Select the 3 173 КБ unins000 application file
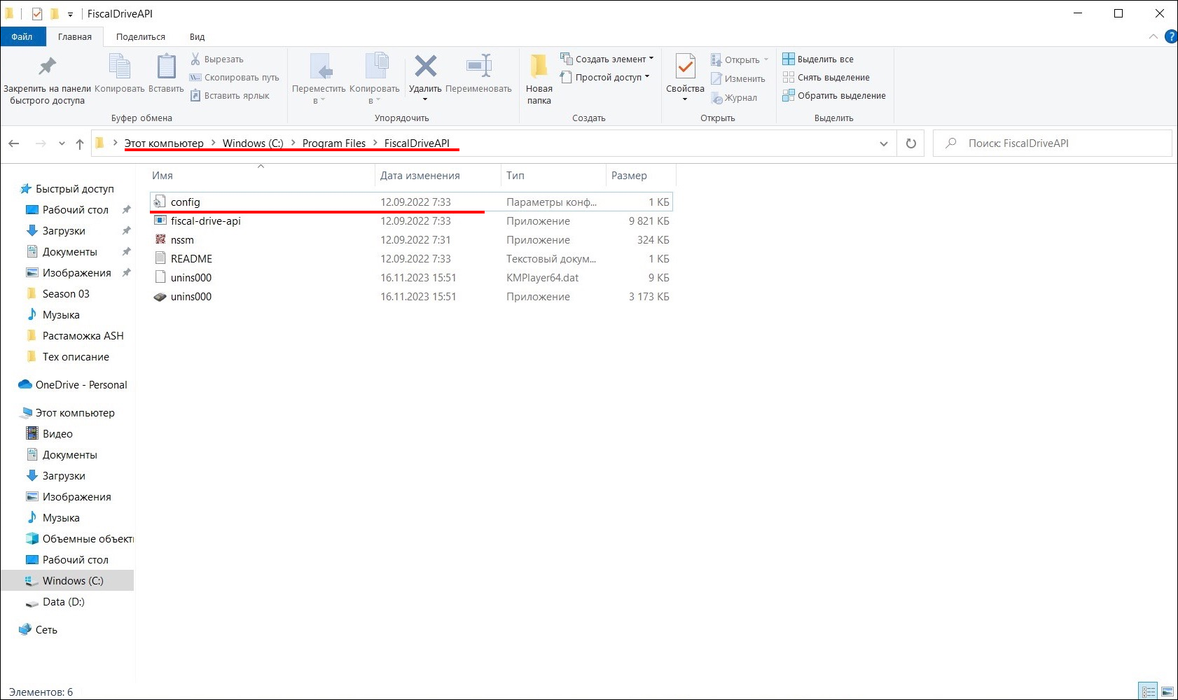1178x700 pixels. click(411, 296)
